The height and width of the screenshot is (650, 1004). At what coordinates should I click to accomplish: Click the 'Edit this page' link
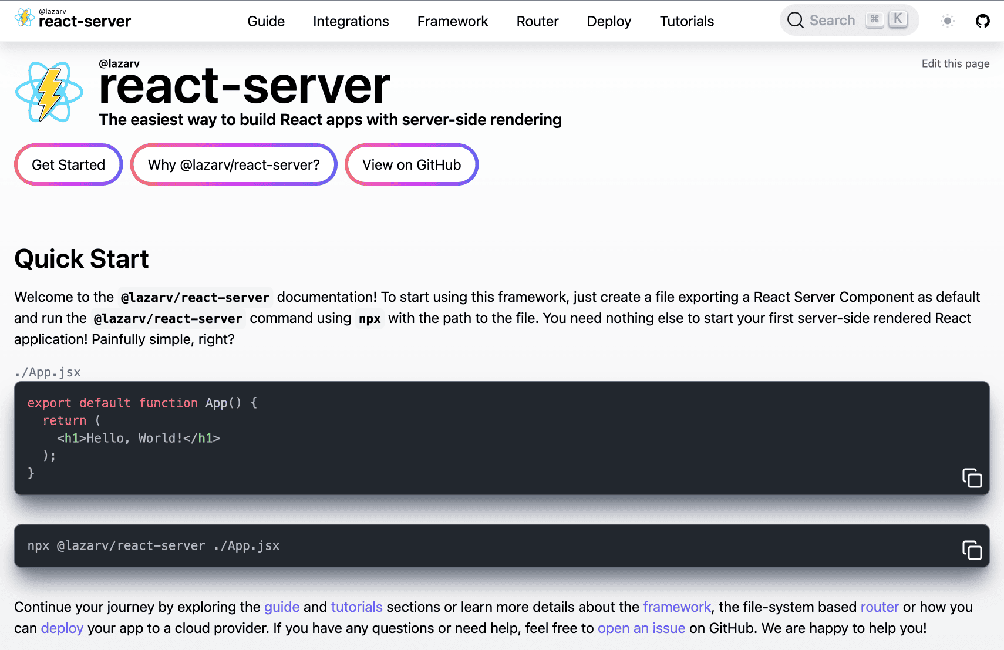click(x=955, y=63)
